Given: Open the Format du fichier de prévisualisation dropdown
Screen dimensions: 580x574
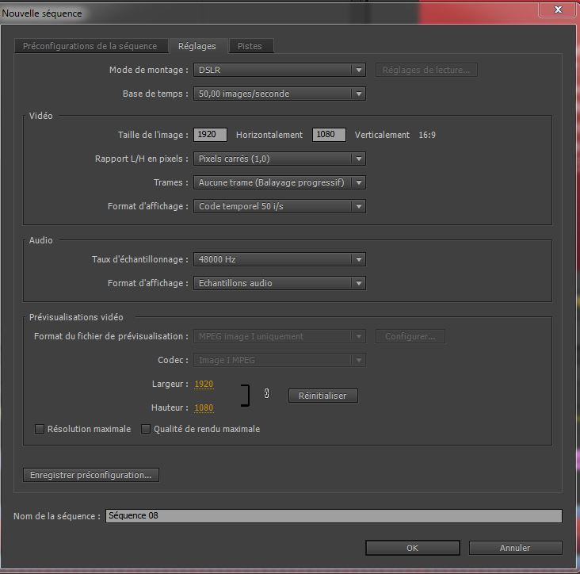Looking at the screenshot, I should click(x=279, y=336).
